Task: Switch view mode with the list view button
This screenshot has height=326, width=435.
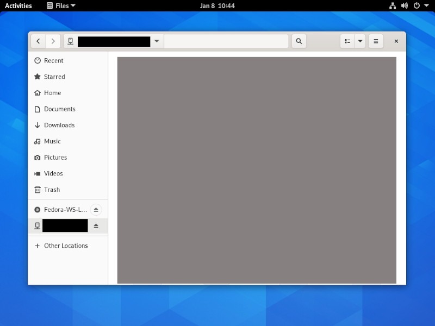Action: click(347, 41)
